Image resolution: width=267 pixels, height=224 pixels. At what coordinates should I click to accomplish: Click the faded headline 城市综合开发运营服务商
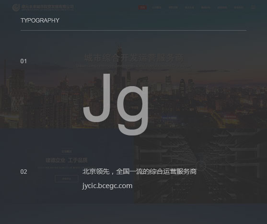tap(134, 58)
